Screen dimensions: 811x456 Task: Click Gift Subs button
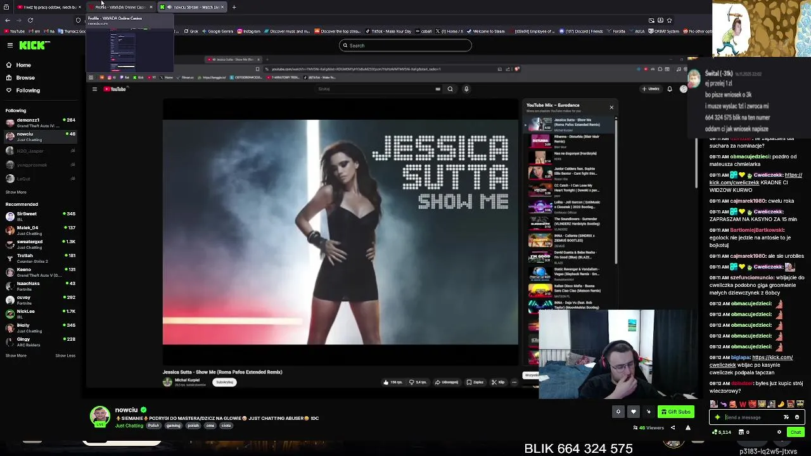point(676,412)
